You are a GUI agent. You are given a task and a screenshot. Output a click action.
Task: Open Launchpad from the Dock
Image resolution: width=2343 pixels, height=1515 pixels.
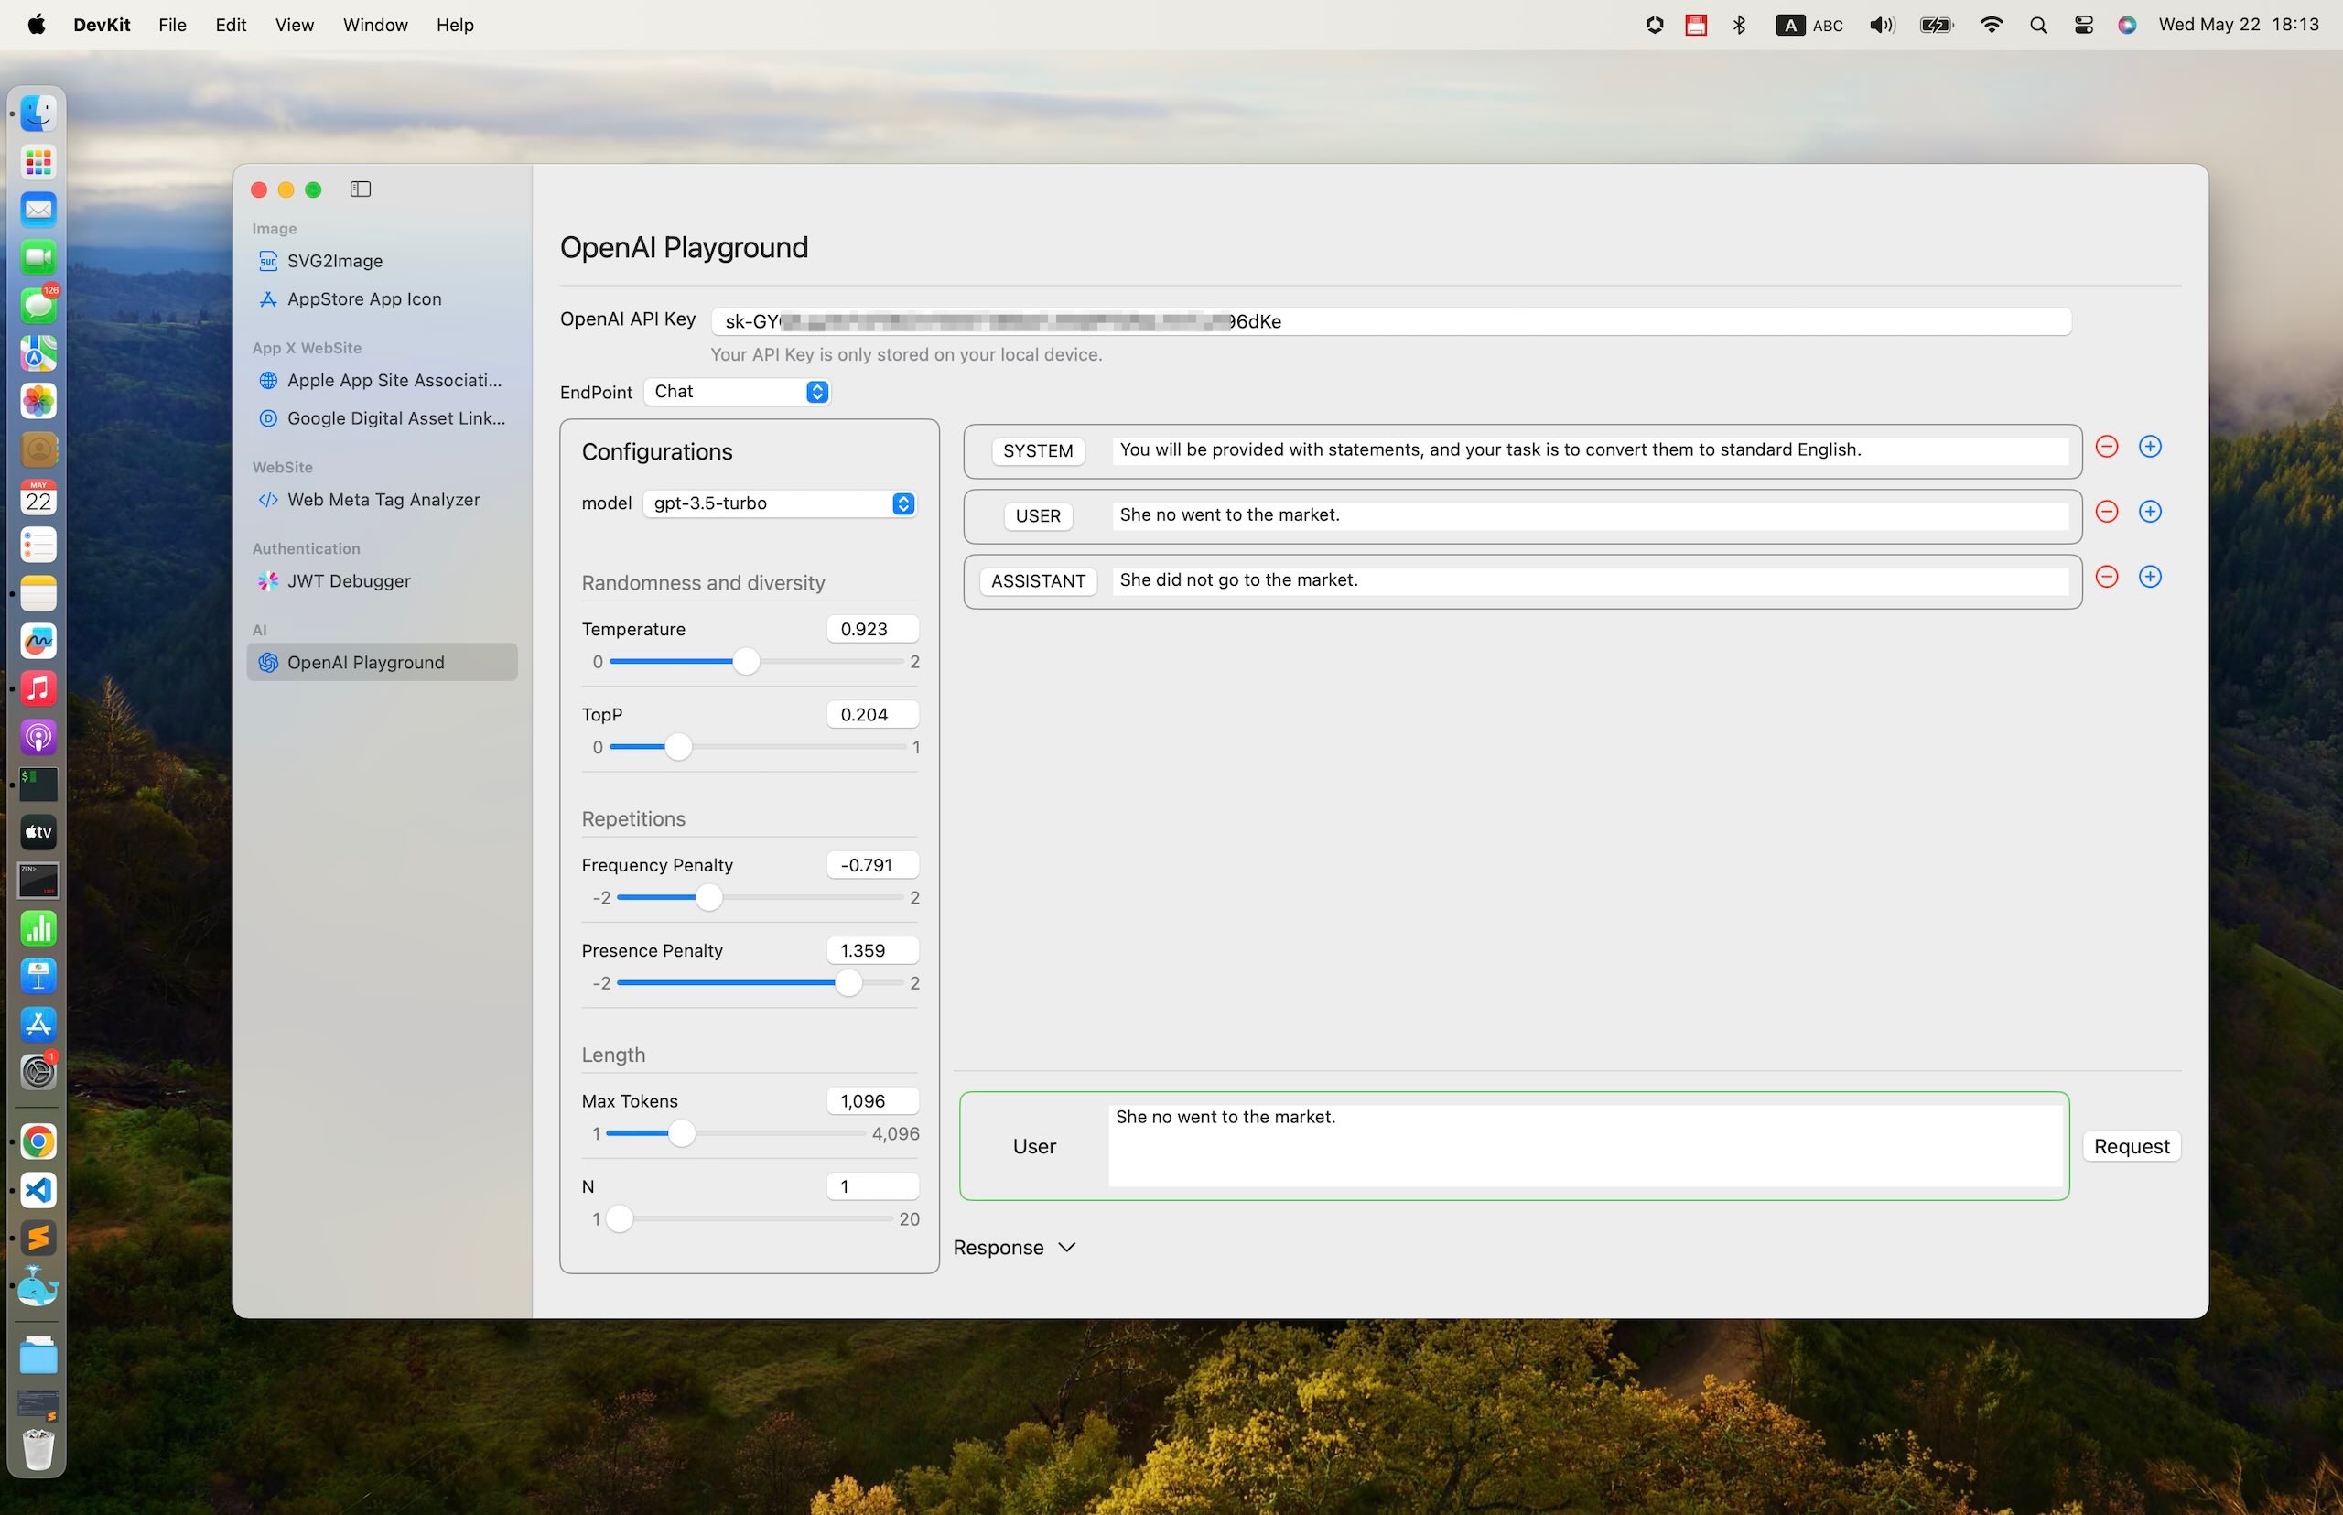(x=38, y=161)
